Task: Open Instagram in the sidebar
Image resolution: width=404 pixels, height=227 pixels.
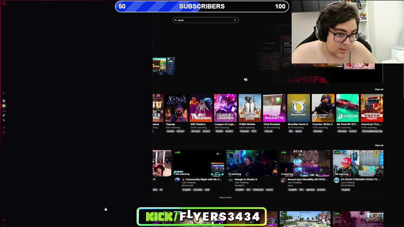Action: [4, 110]
